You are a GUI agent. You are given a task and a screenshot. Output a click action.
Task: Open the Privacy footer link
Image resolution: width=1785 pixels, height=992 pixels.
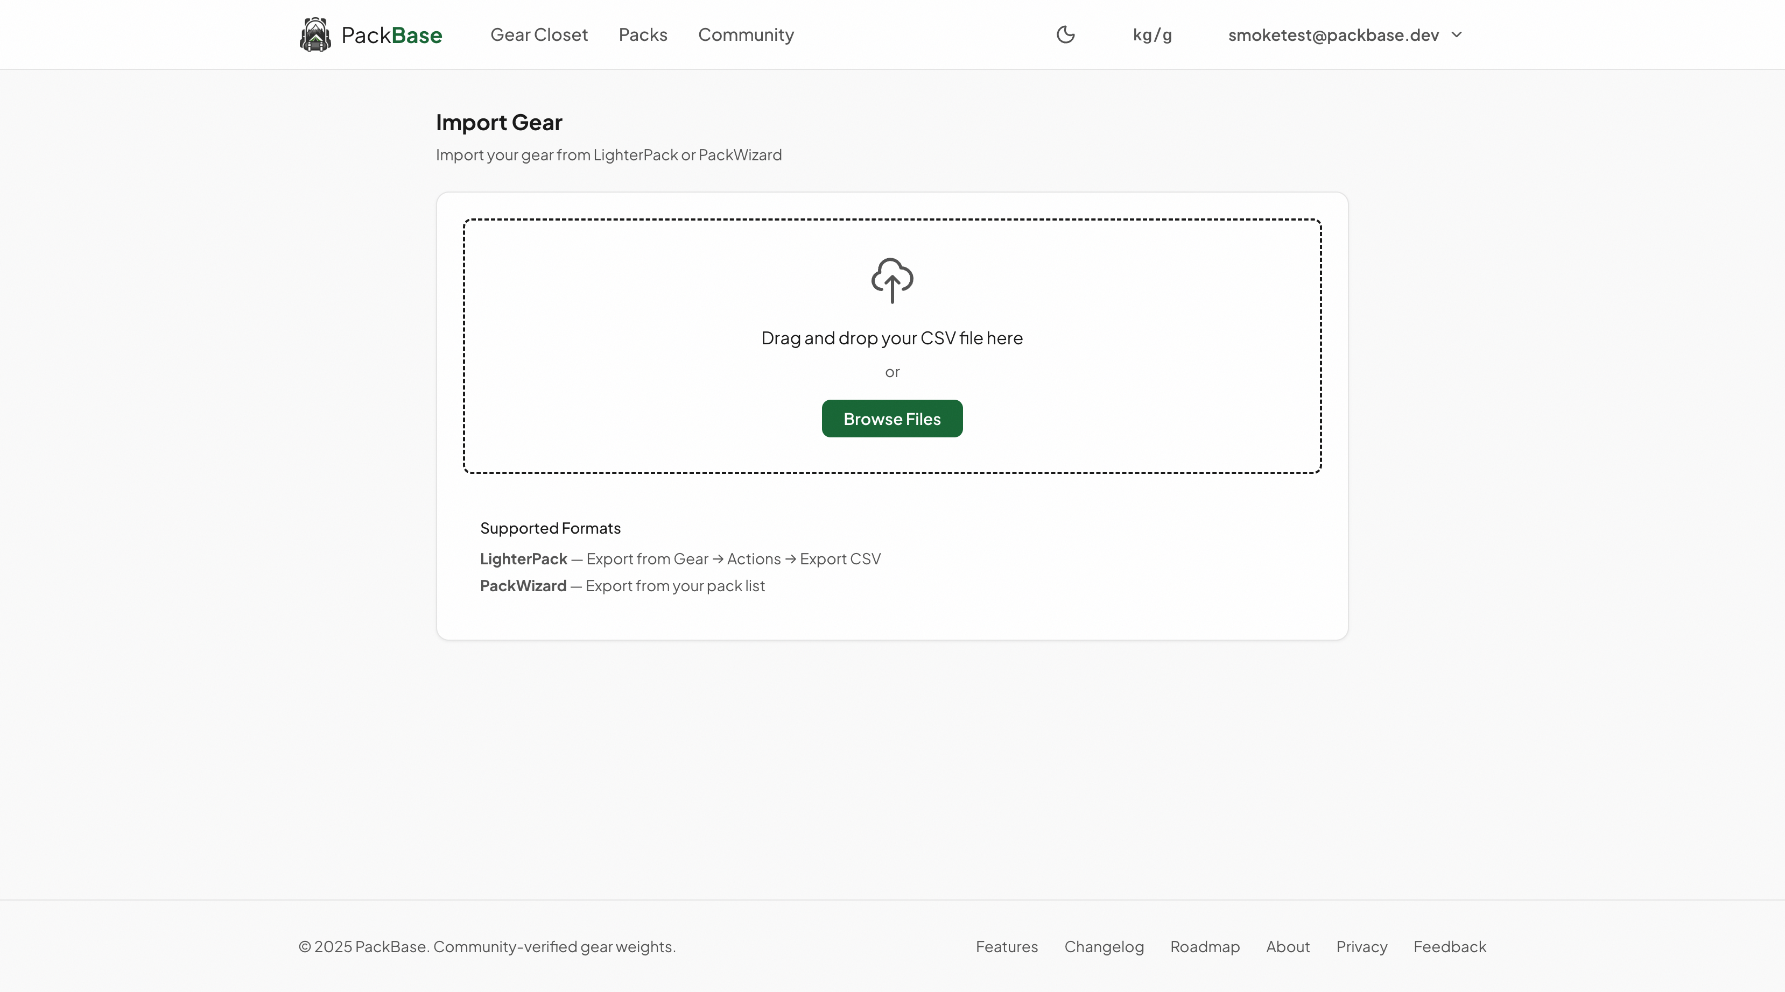(1361, 946)
